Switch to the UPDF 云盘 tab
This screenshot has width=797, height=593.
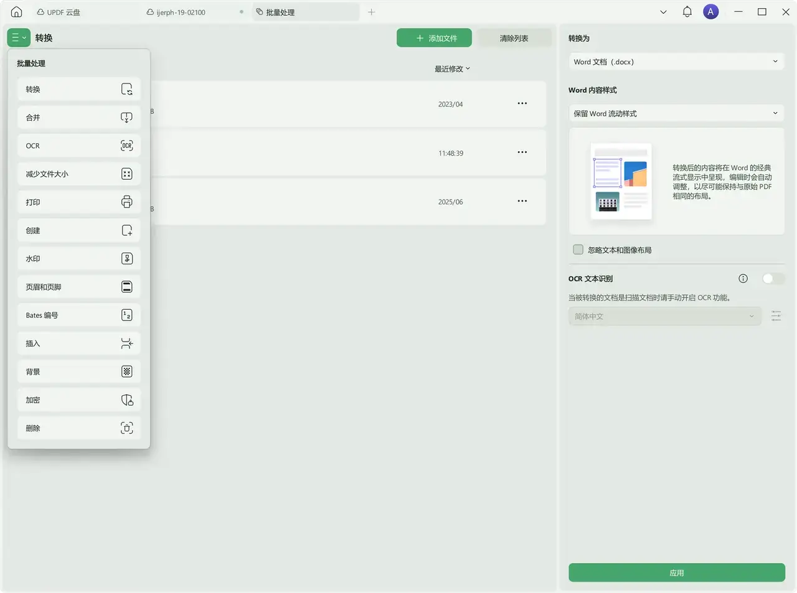[59, 12]
